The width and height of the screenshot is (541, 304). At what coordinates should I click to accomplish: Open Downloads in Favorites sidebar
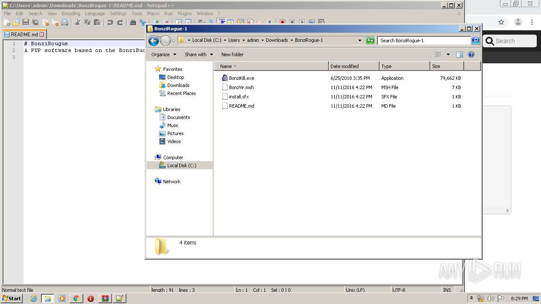point(178,85)
